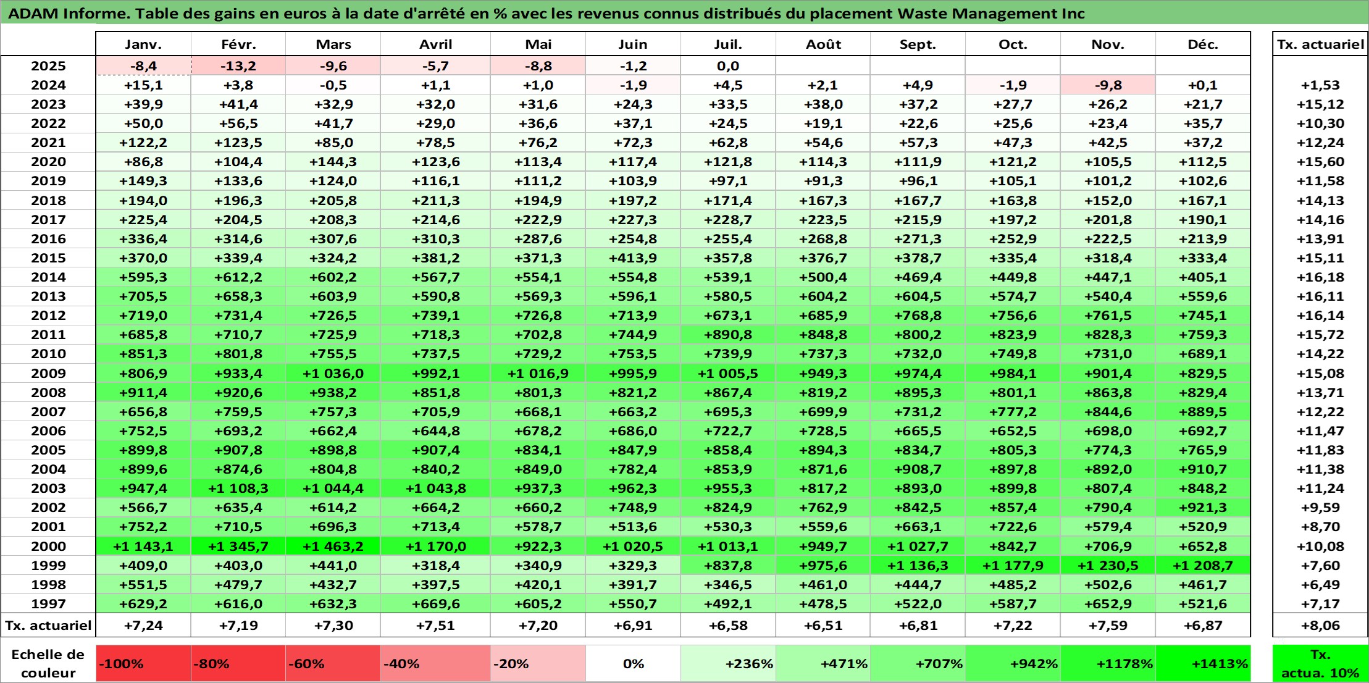Select the Févr. column header
This screenshot has height=683, width=1369.
coord(238,44)
